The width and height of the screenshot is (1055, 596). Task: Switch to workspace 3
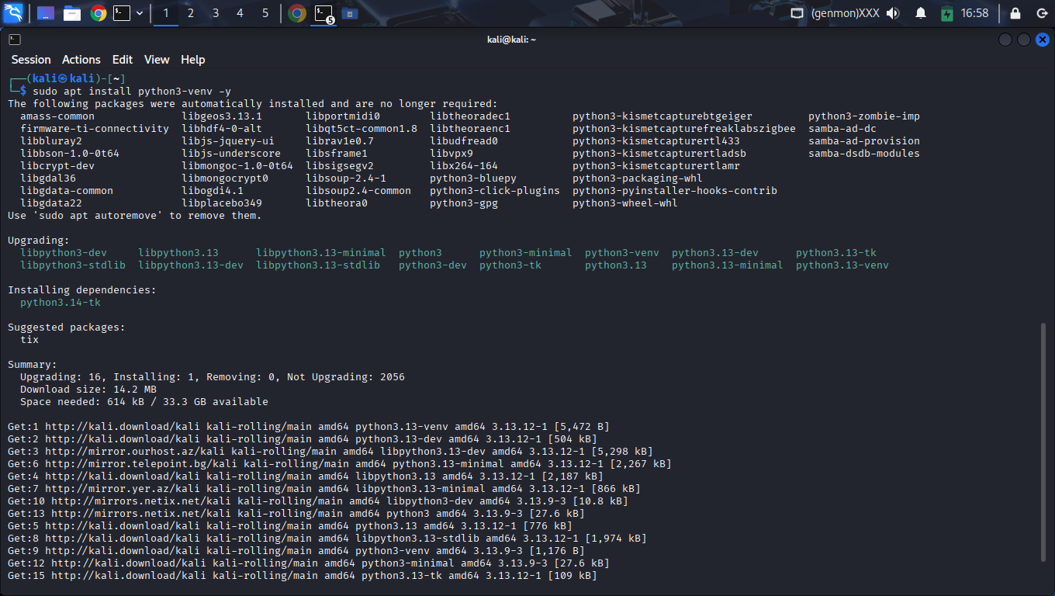point(216,13)
